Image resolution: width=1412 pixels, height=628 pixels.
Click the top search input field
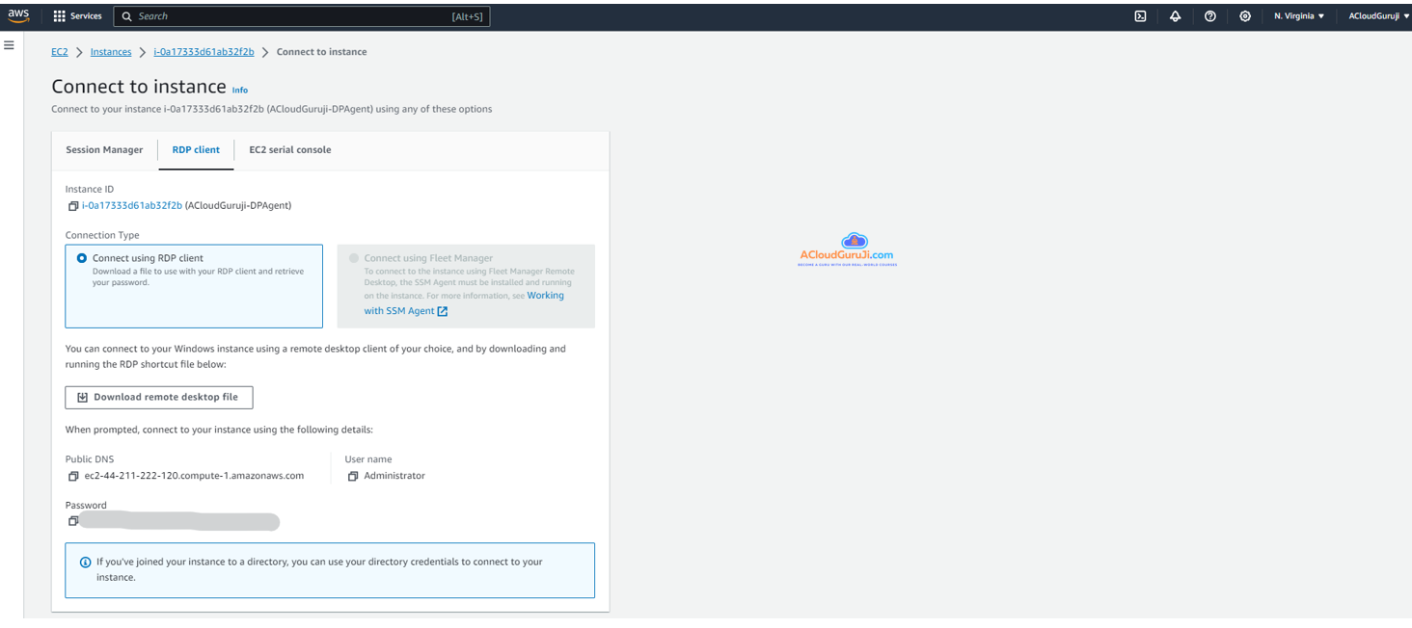[x=289, y=16]
